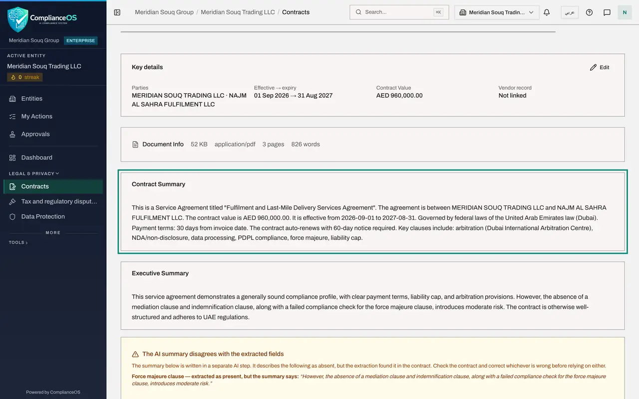Open the Meridian Souq Trading entity dropdown
This screenshot has height=399, width=639.
[x=497, y=12]
